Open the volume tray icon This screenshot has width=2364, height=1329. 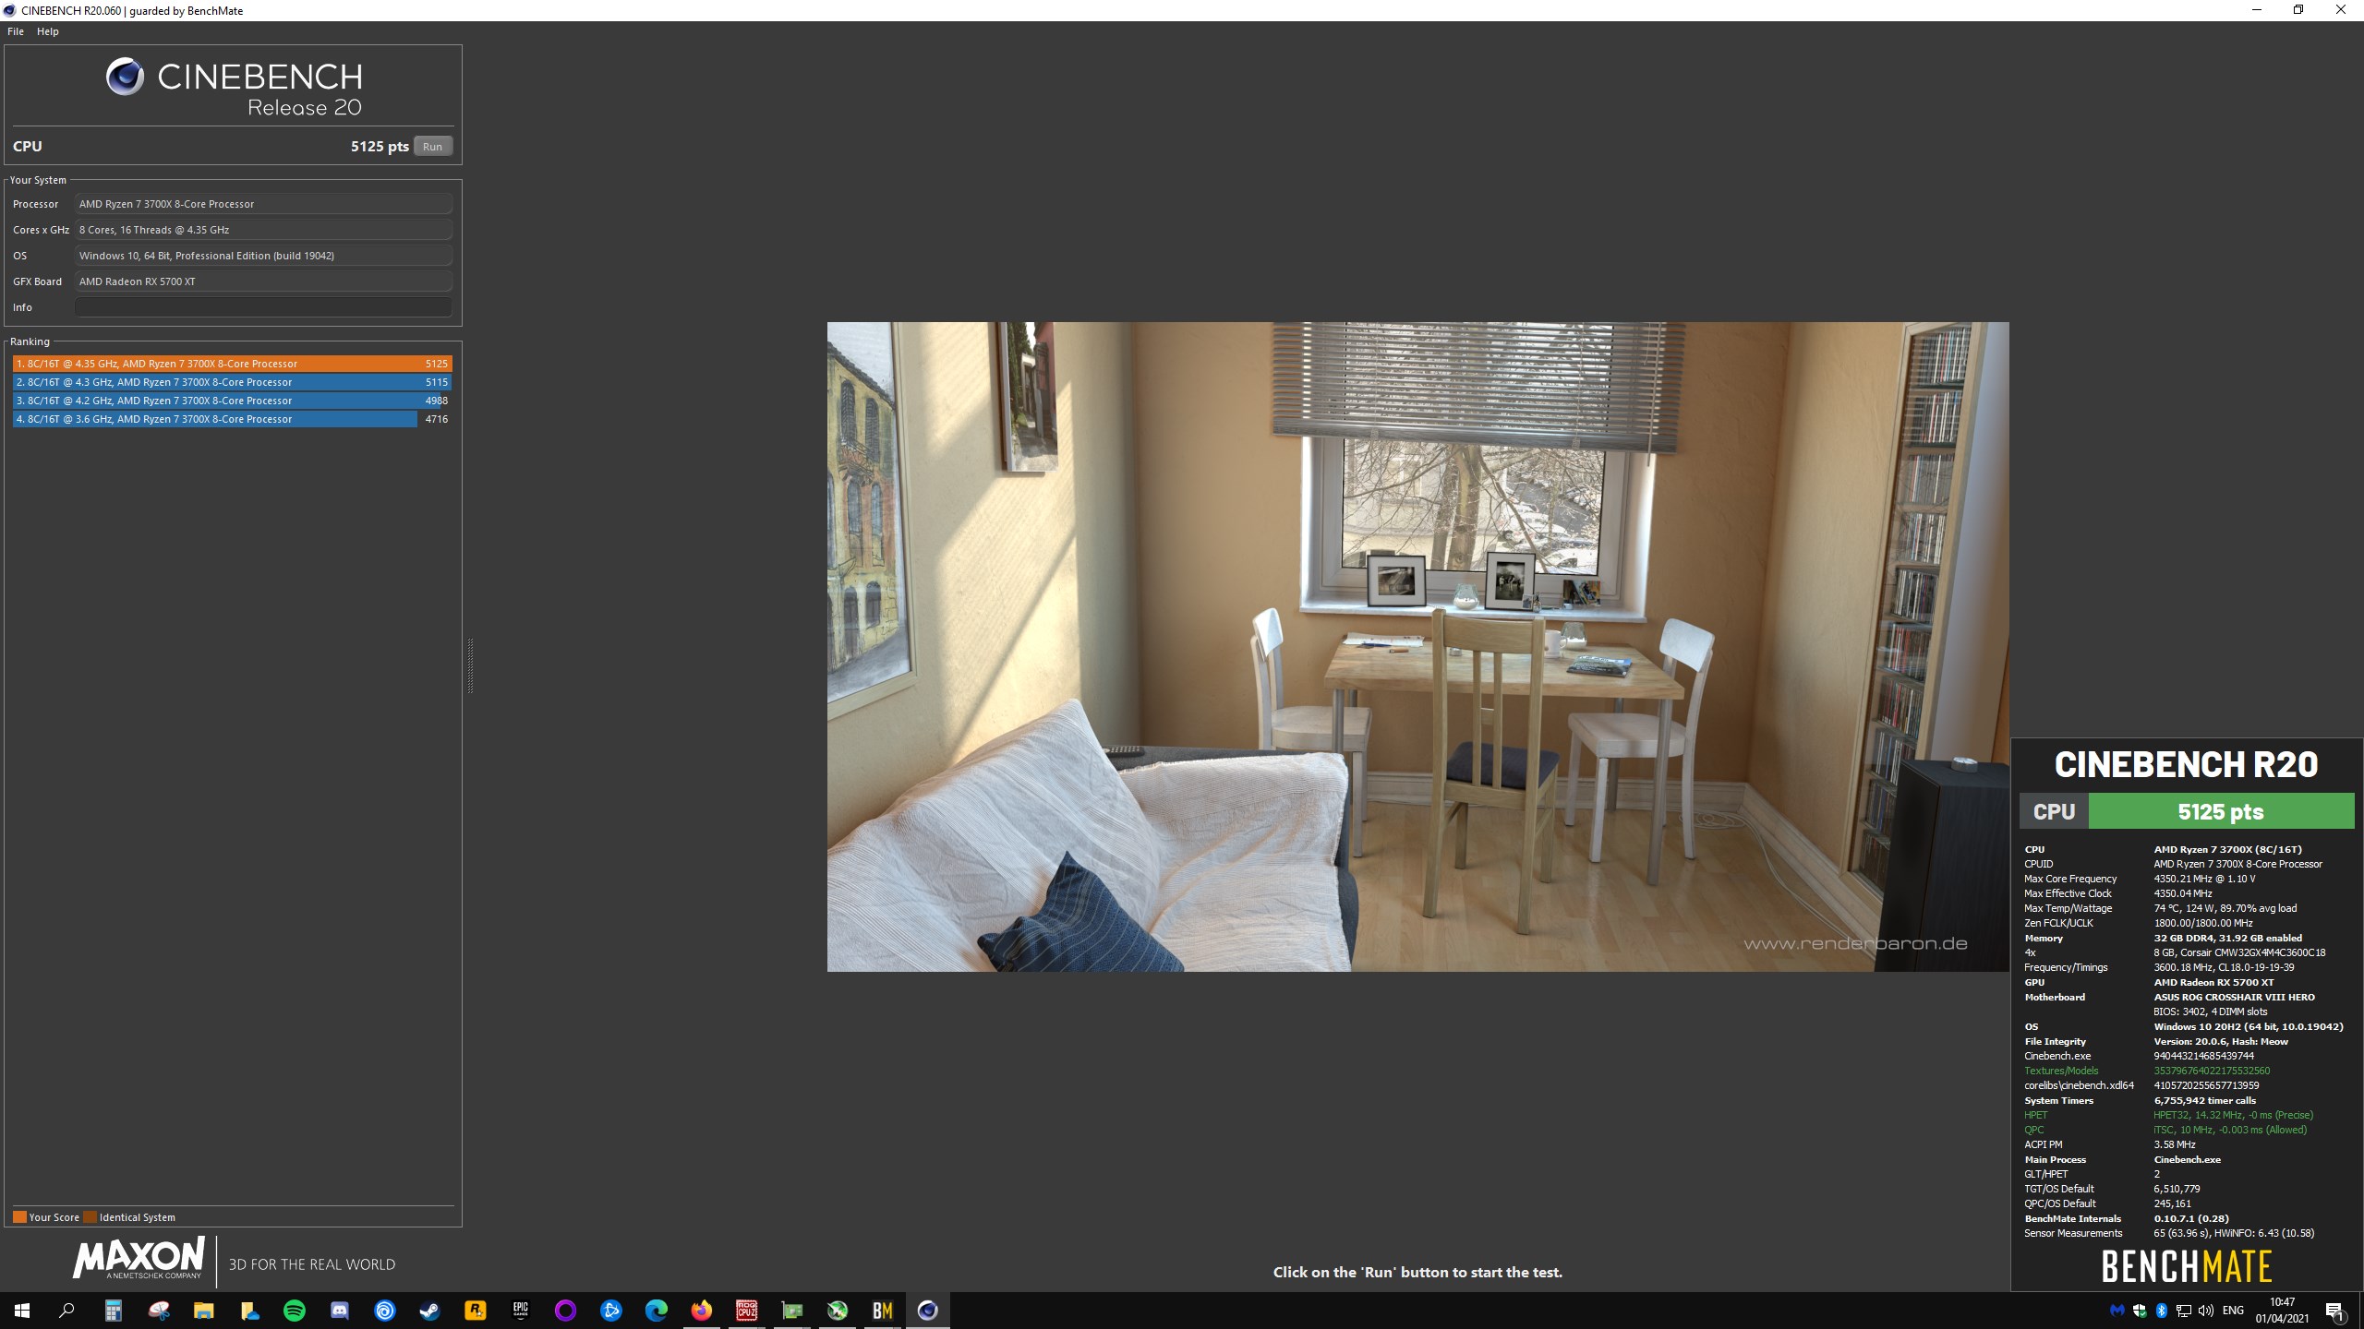[x=2206, y=1311]
